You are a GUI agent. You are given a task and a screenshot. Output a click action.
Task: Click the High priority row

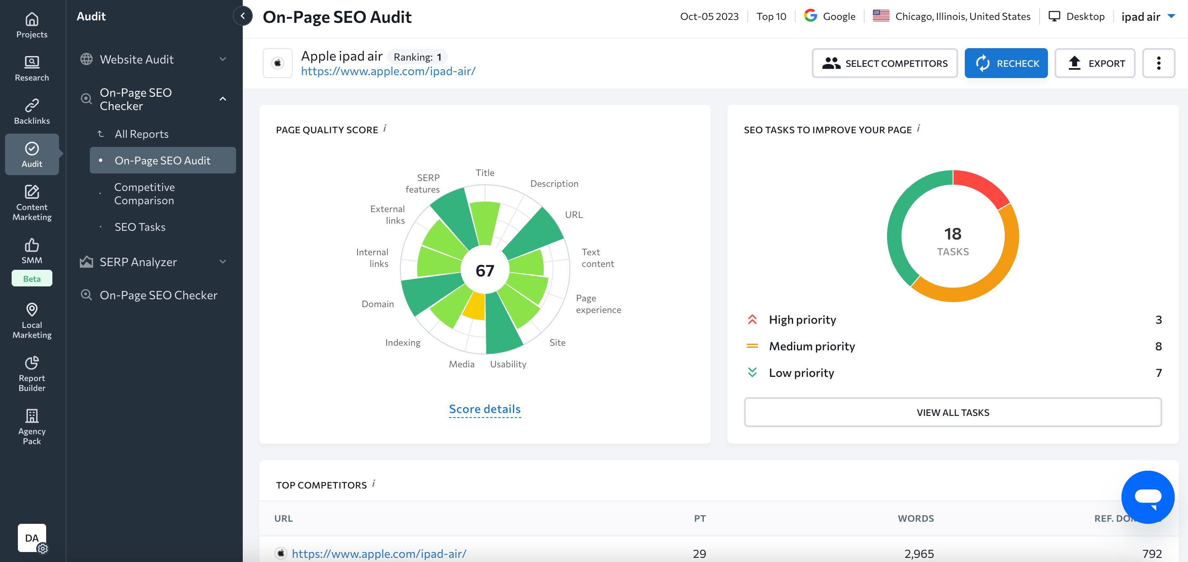click(x=953, y=320)
